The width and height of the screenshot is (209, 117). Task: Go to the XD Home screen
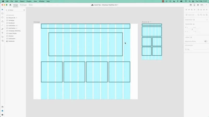click(10, 5)
